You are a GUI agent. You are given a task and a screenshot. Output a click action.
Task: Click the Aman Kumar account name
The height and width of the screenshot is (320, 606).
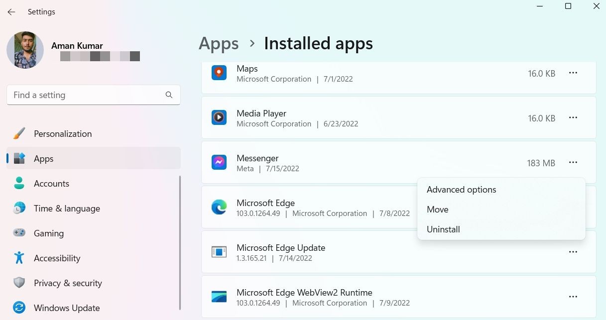click(77, 46)
